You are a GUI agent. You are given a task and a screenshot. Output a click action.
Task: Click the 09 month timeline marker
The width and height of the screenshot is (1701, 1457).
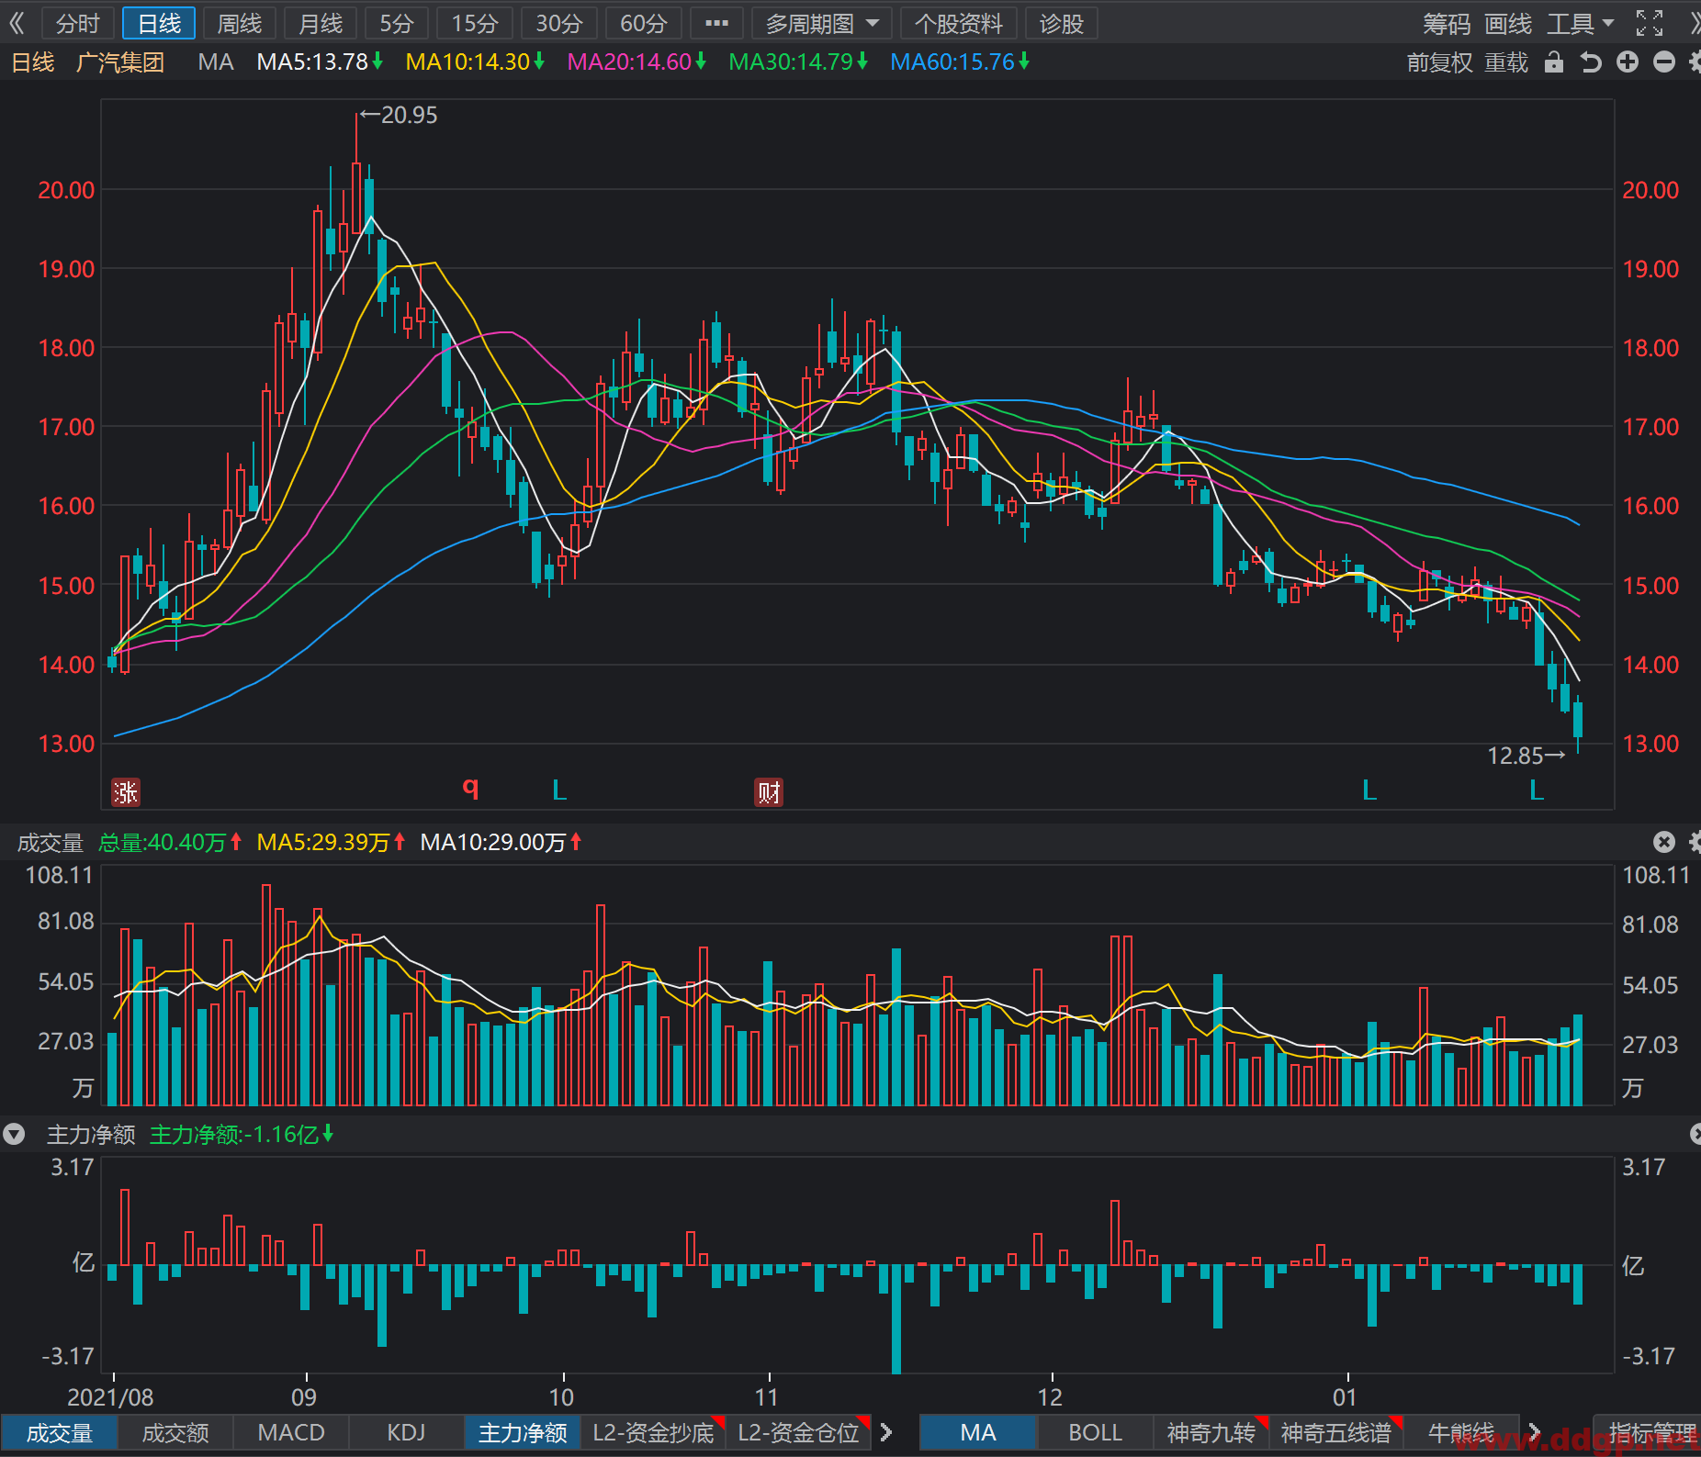304,1396
